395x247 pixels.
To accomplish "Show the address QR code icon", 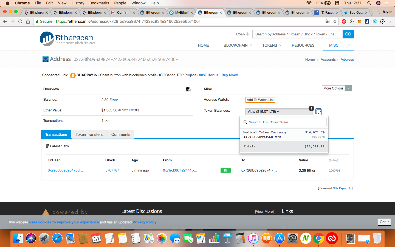I will 188,89.
